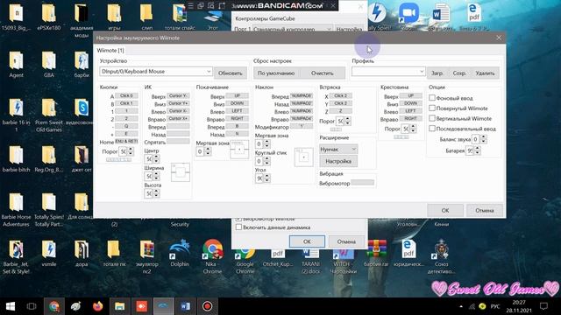Open the Профиль profile dropdown
561x315 pixels.
point(388,72)
